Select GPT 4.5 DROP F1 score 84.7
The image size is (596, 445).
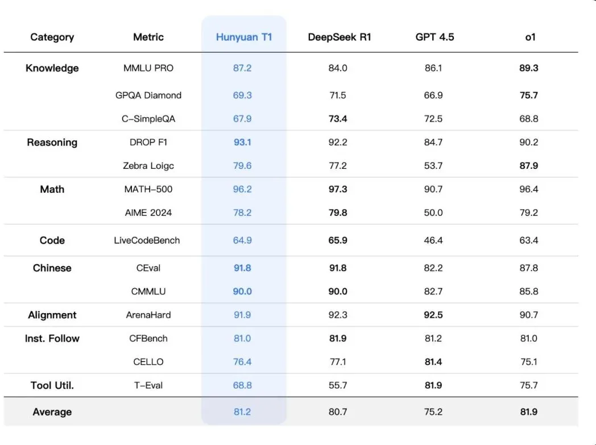click(x=433, y=143)
